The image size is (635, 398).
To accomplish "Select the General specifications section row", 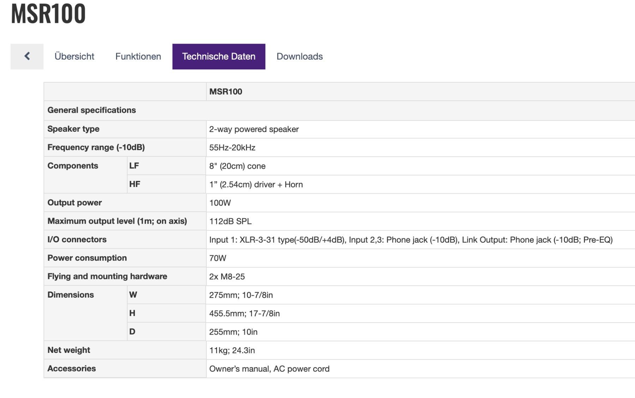I will point(92,110).
